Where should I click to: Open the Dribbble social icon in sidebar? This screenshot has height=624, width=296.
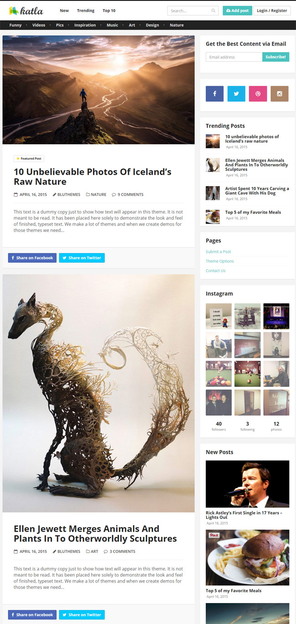point(258,94)
